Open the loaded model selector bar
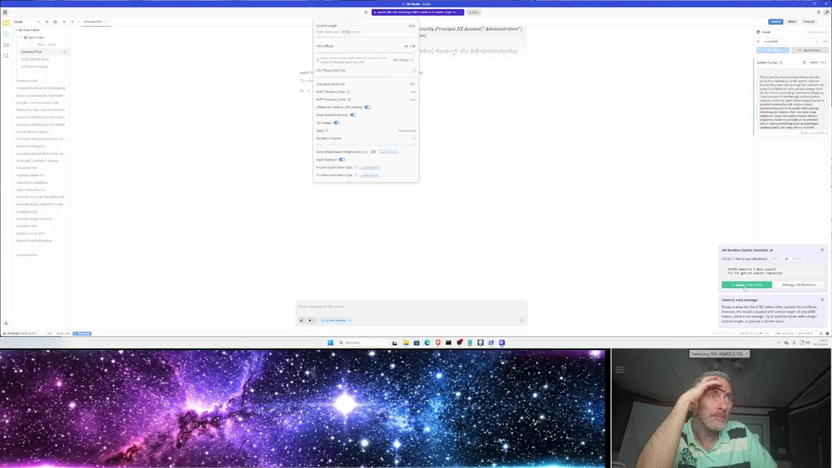 coord(417,12)
